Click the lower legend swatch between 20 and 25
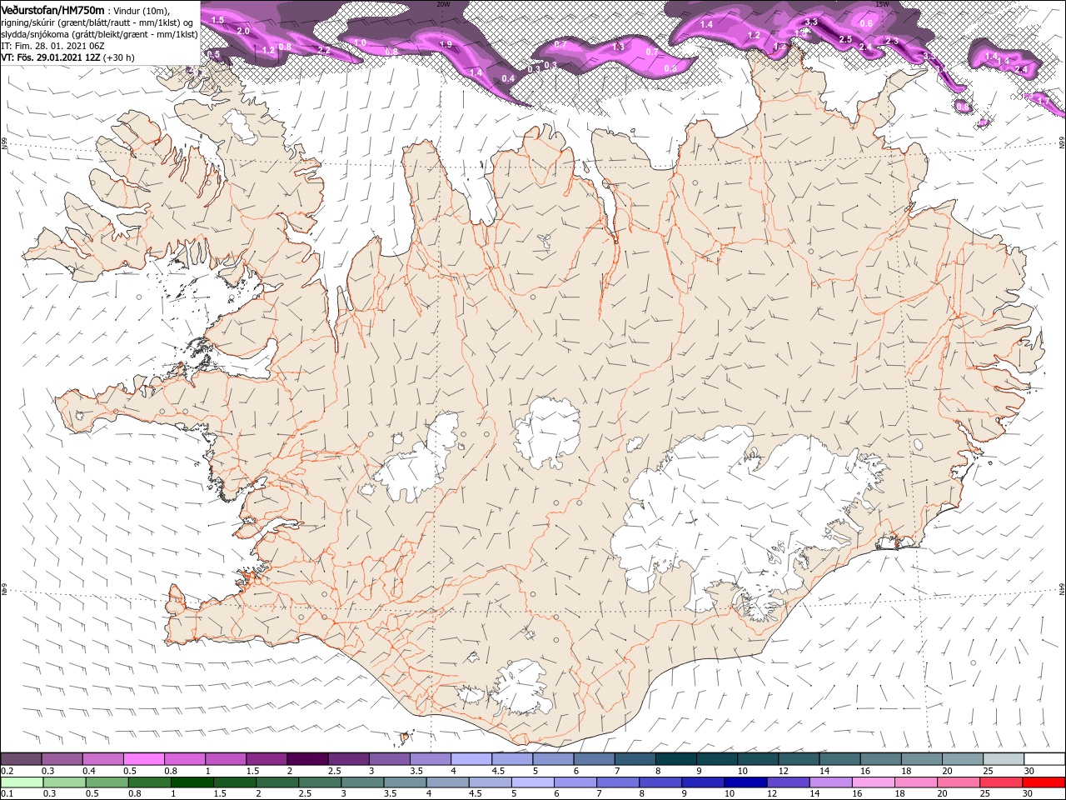The image size is (1066, 800). 957,782
